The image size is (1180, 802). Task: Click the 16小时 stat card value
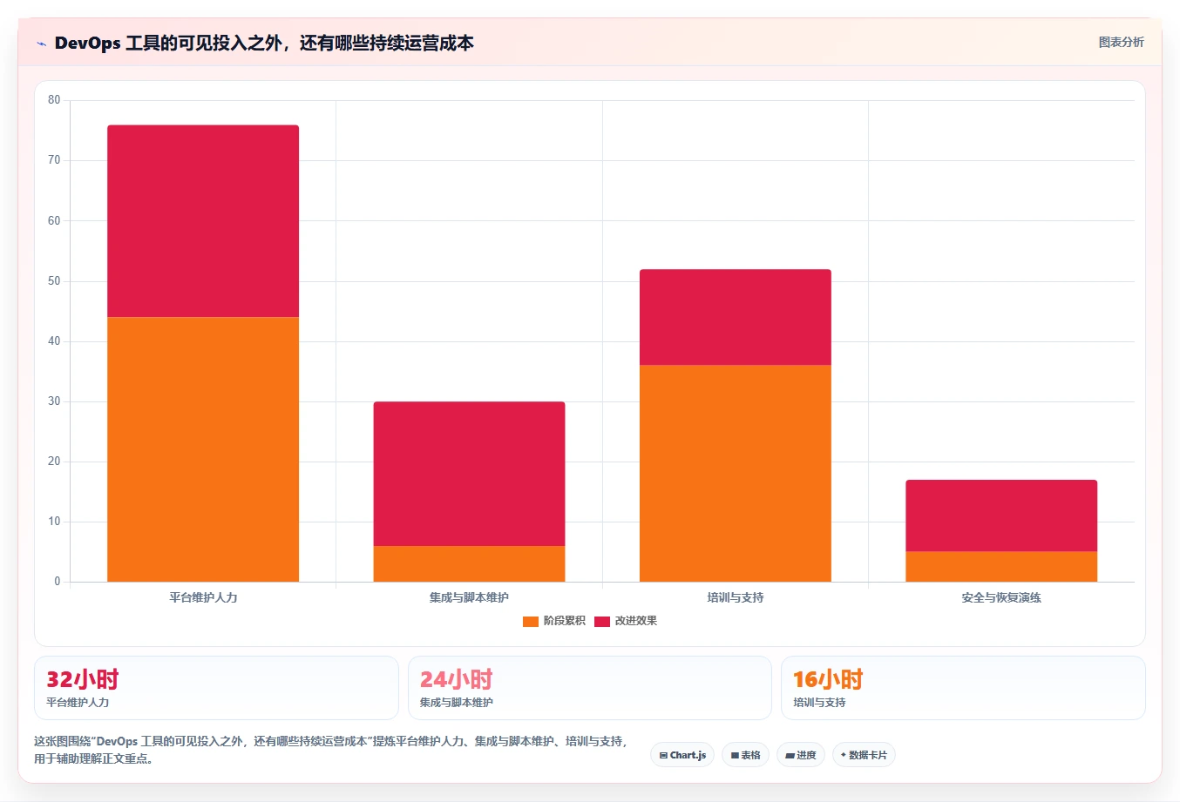pyautogui.click(x=828, y=679)
